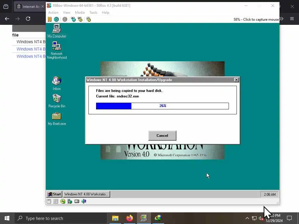The width and height of the screenshot is (299, 224).
Task: Open the second Windows NT4 B link
Action: [31, 49]
